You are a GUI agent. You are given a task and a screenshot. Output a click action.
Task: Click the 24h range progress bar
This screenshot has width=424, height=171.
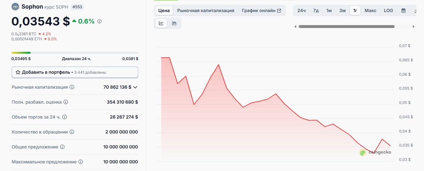coord(75,52)
